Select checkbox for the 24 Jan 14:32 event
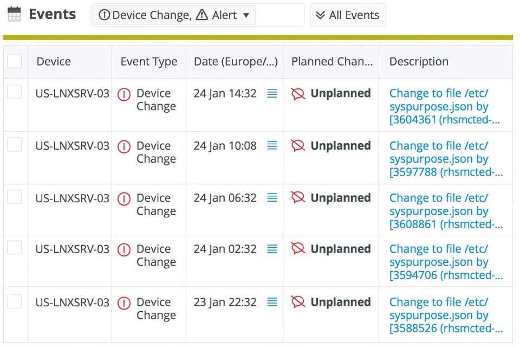Screen dimensions: 520x347 point(15,92)
